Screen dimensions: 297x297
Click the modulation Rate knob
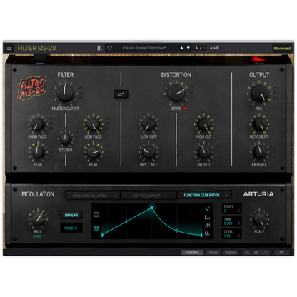[x=38, y=219]
